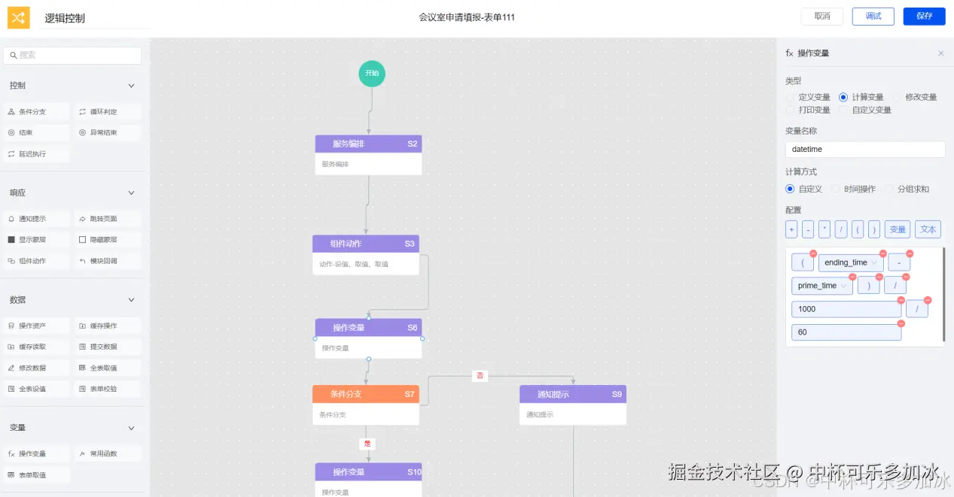954x497 pixels.
Task: Select the 常用函数 component
Action: (108, 453)
